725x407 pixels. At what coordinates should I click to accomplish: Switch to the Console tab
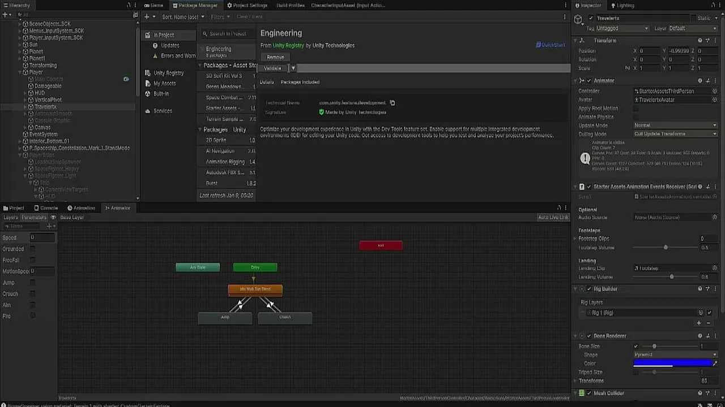(x=46, y=208)
